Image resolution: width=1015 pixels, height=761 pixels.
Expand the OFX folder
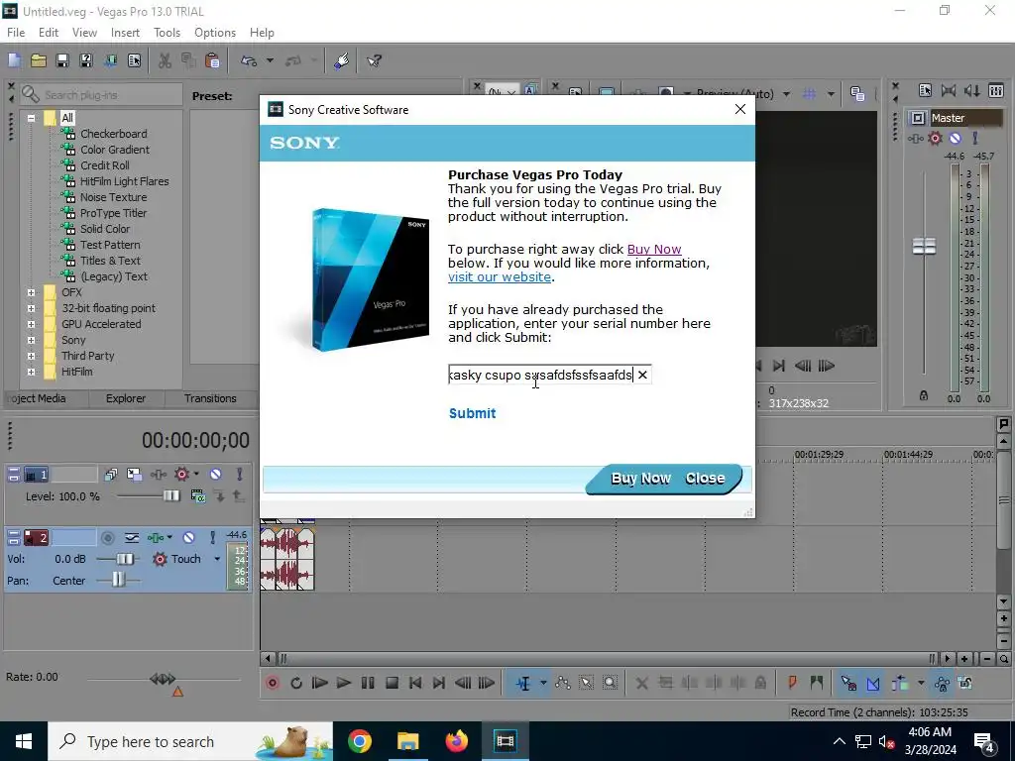pos(31,292)
